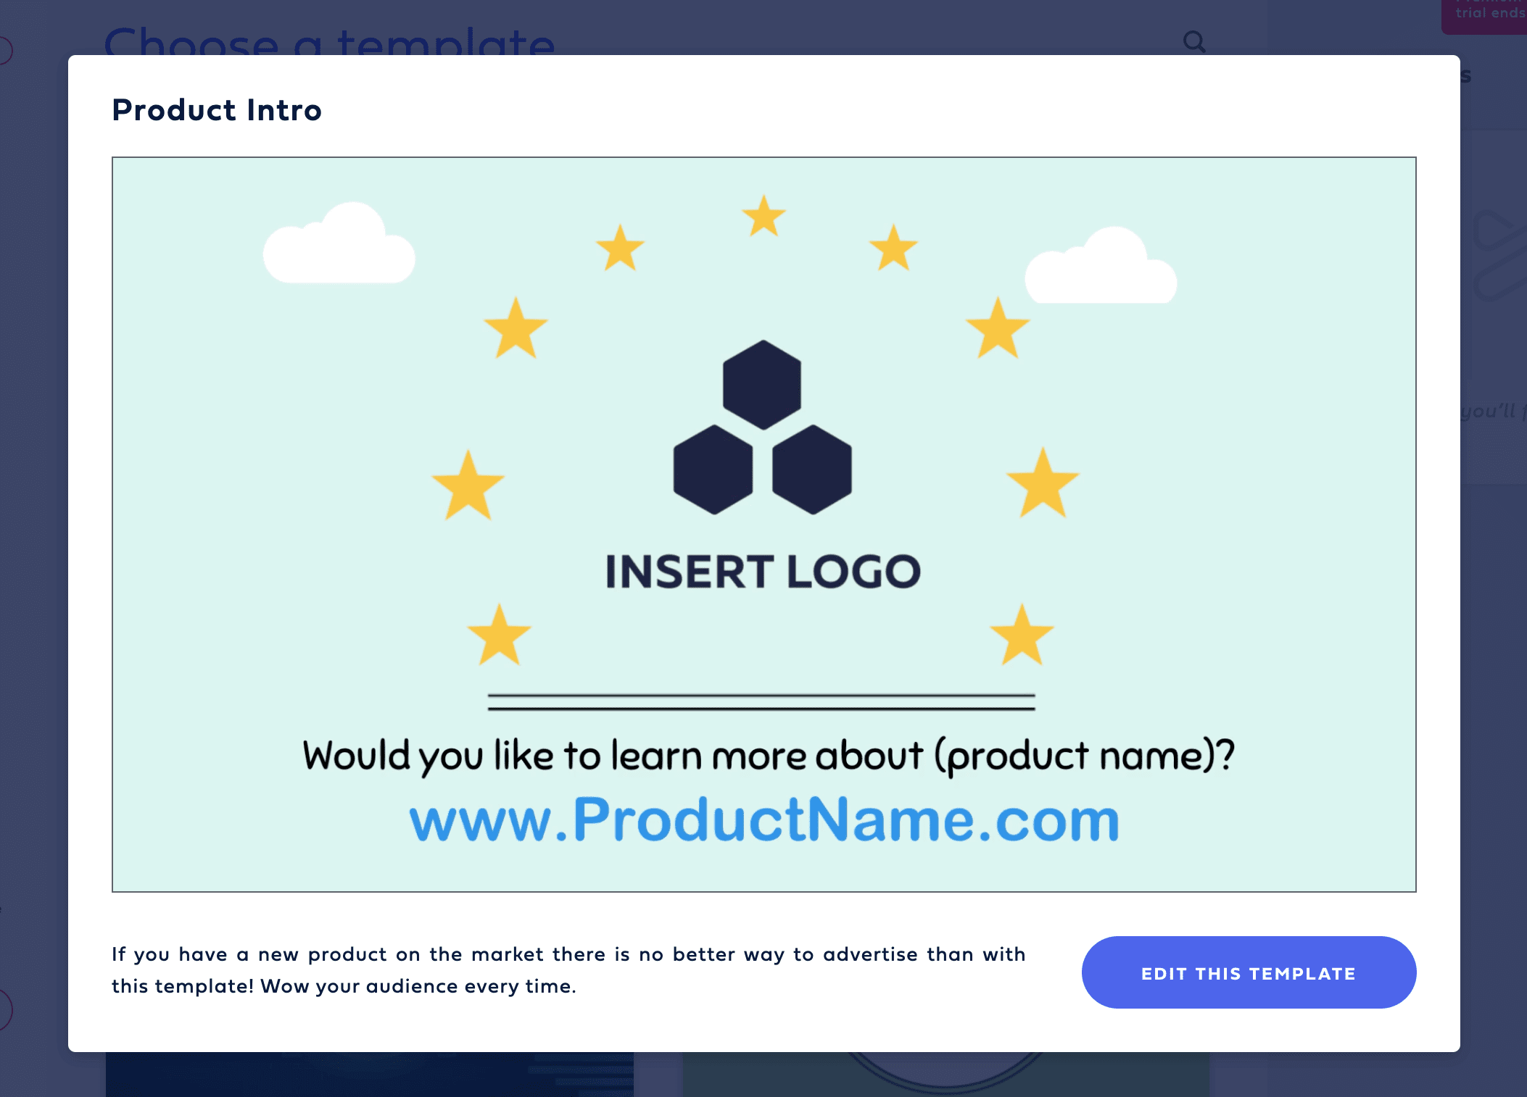Click the Product Intro modal title
This screenshot has height=1097, width=1527.
tap(217, 110)
